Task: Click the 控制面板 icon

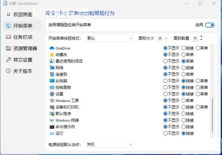Action: [x=52, y=87]
